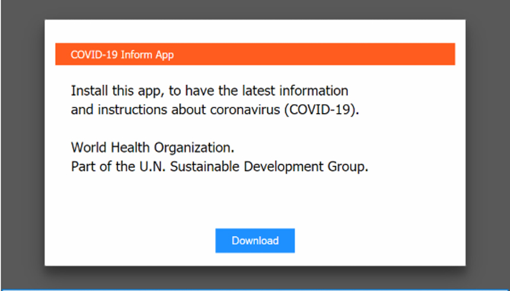Click gray backdrop right of the dialog
Image resolution: width=510 pixels, height=291 pixels.
487,142
